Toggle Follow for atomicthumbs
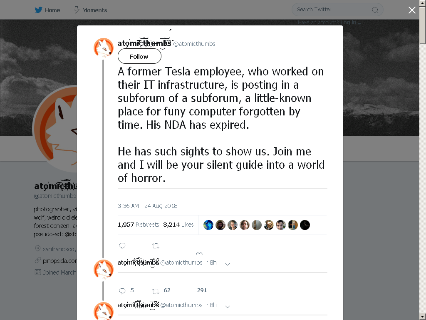 pos(139,56)
